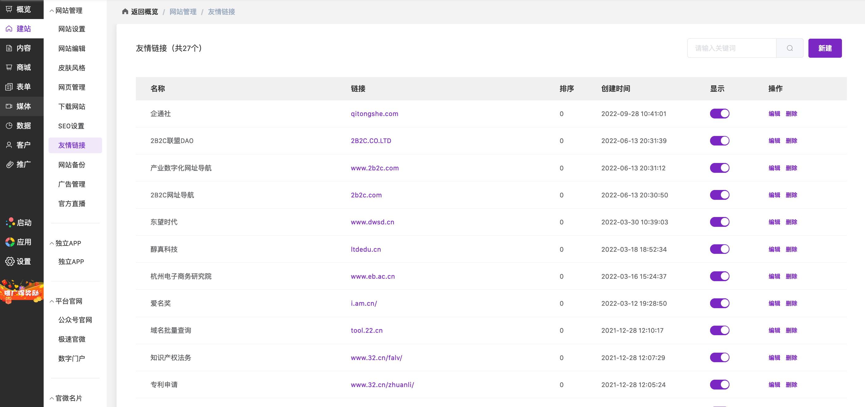Open SEO设置 menu item

pyautogui.click(x=71, y=126)
